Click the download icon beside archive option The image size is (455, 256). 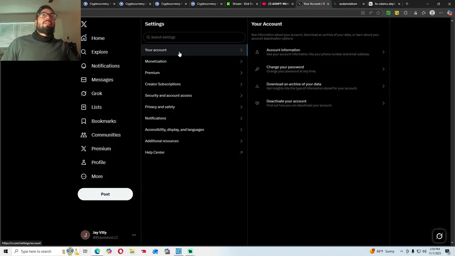[x=257, y=86]
